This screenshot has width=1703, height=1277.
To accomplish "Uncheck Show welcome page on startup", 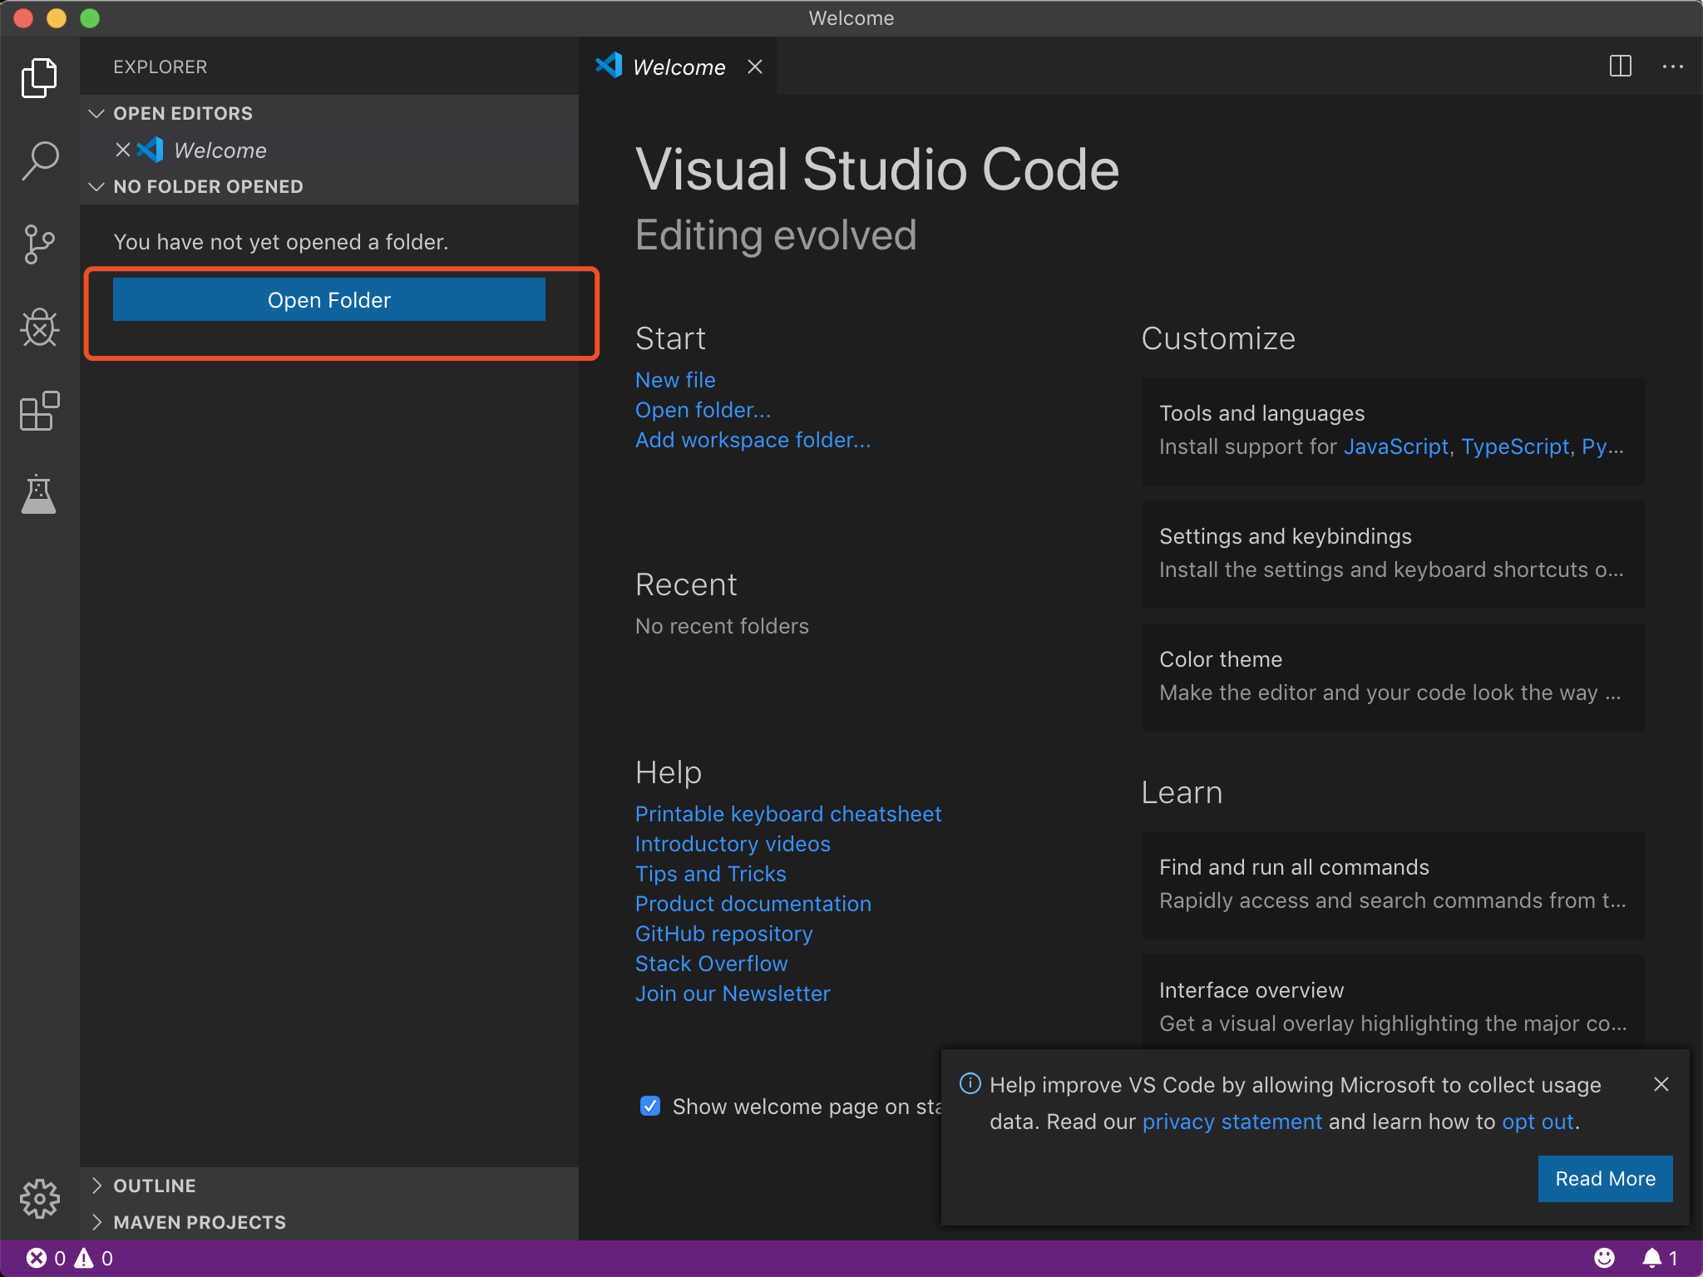I will tap(649, 1106).
